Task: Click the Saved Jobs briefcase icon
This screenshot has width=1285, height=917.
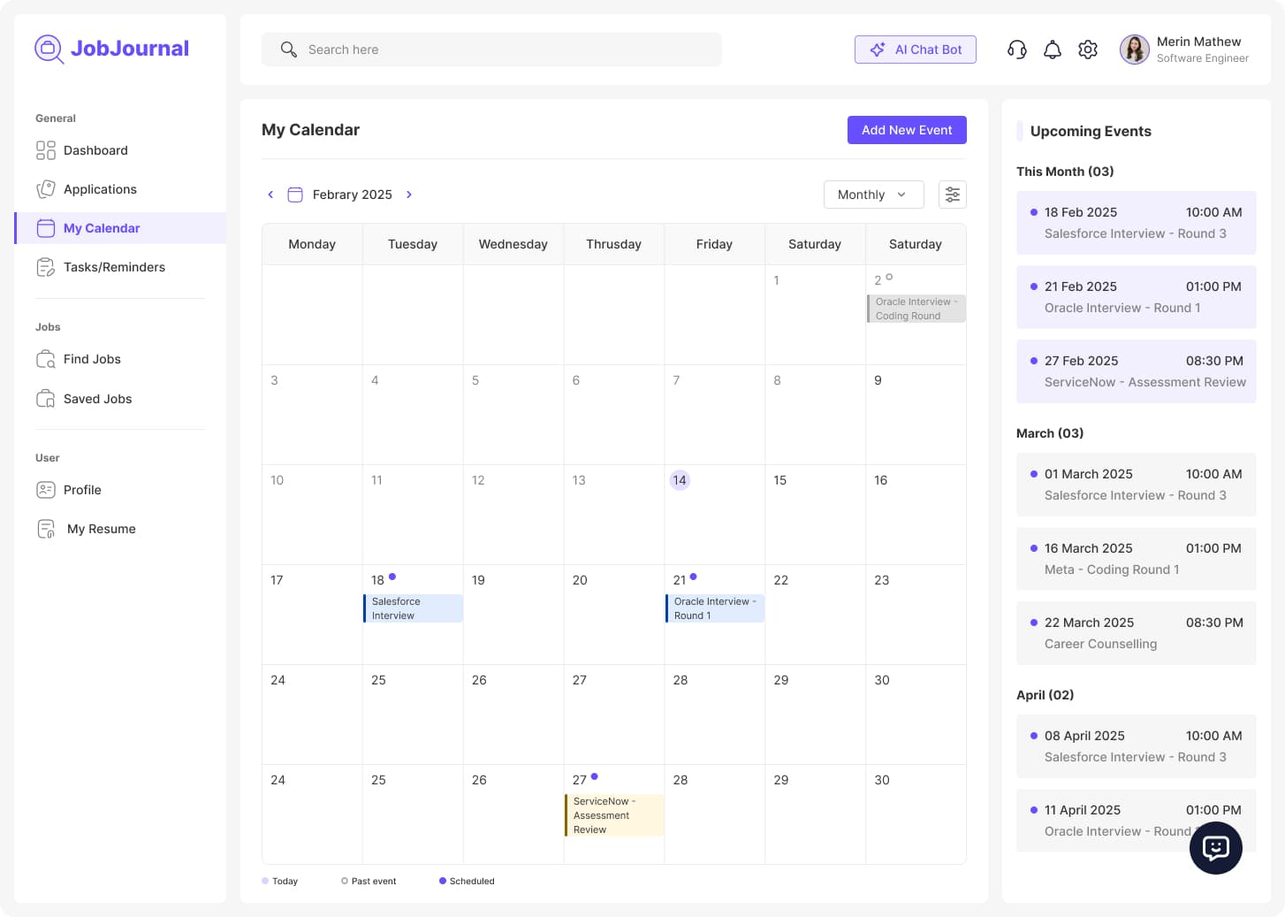Action: (46, 399)
